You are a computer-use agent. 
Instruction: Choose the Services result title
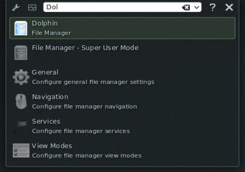point(46,121)
